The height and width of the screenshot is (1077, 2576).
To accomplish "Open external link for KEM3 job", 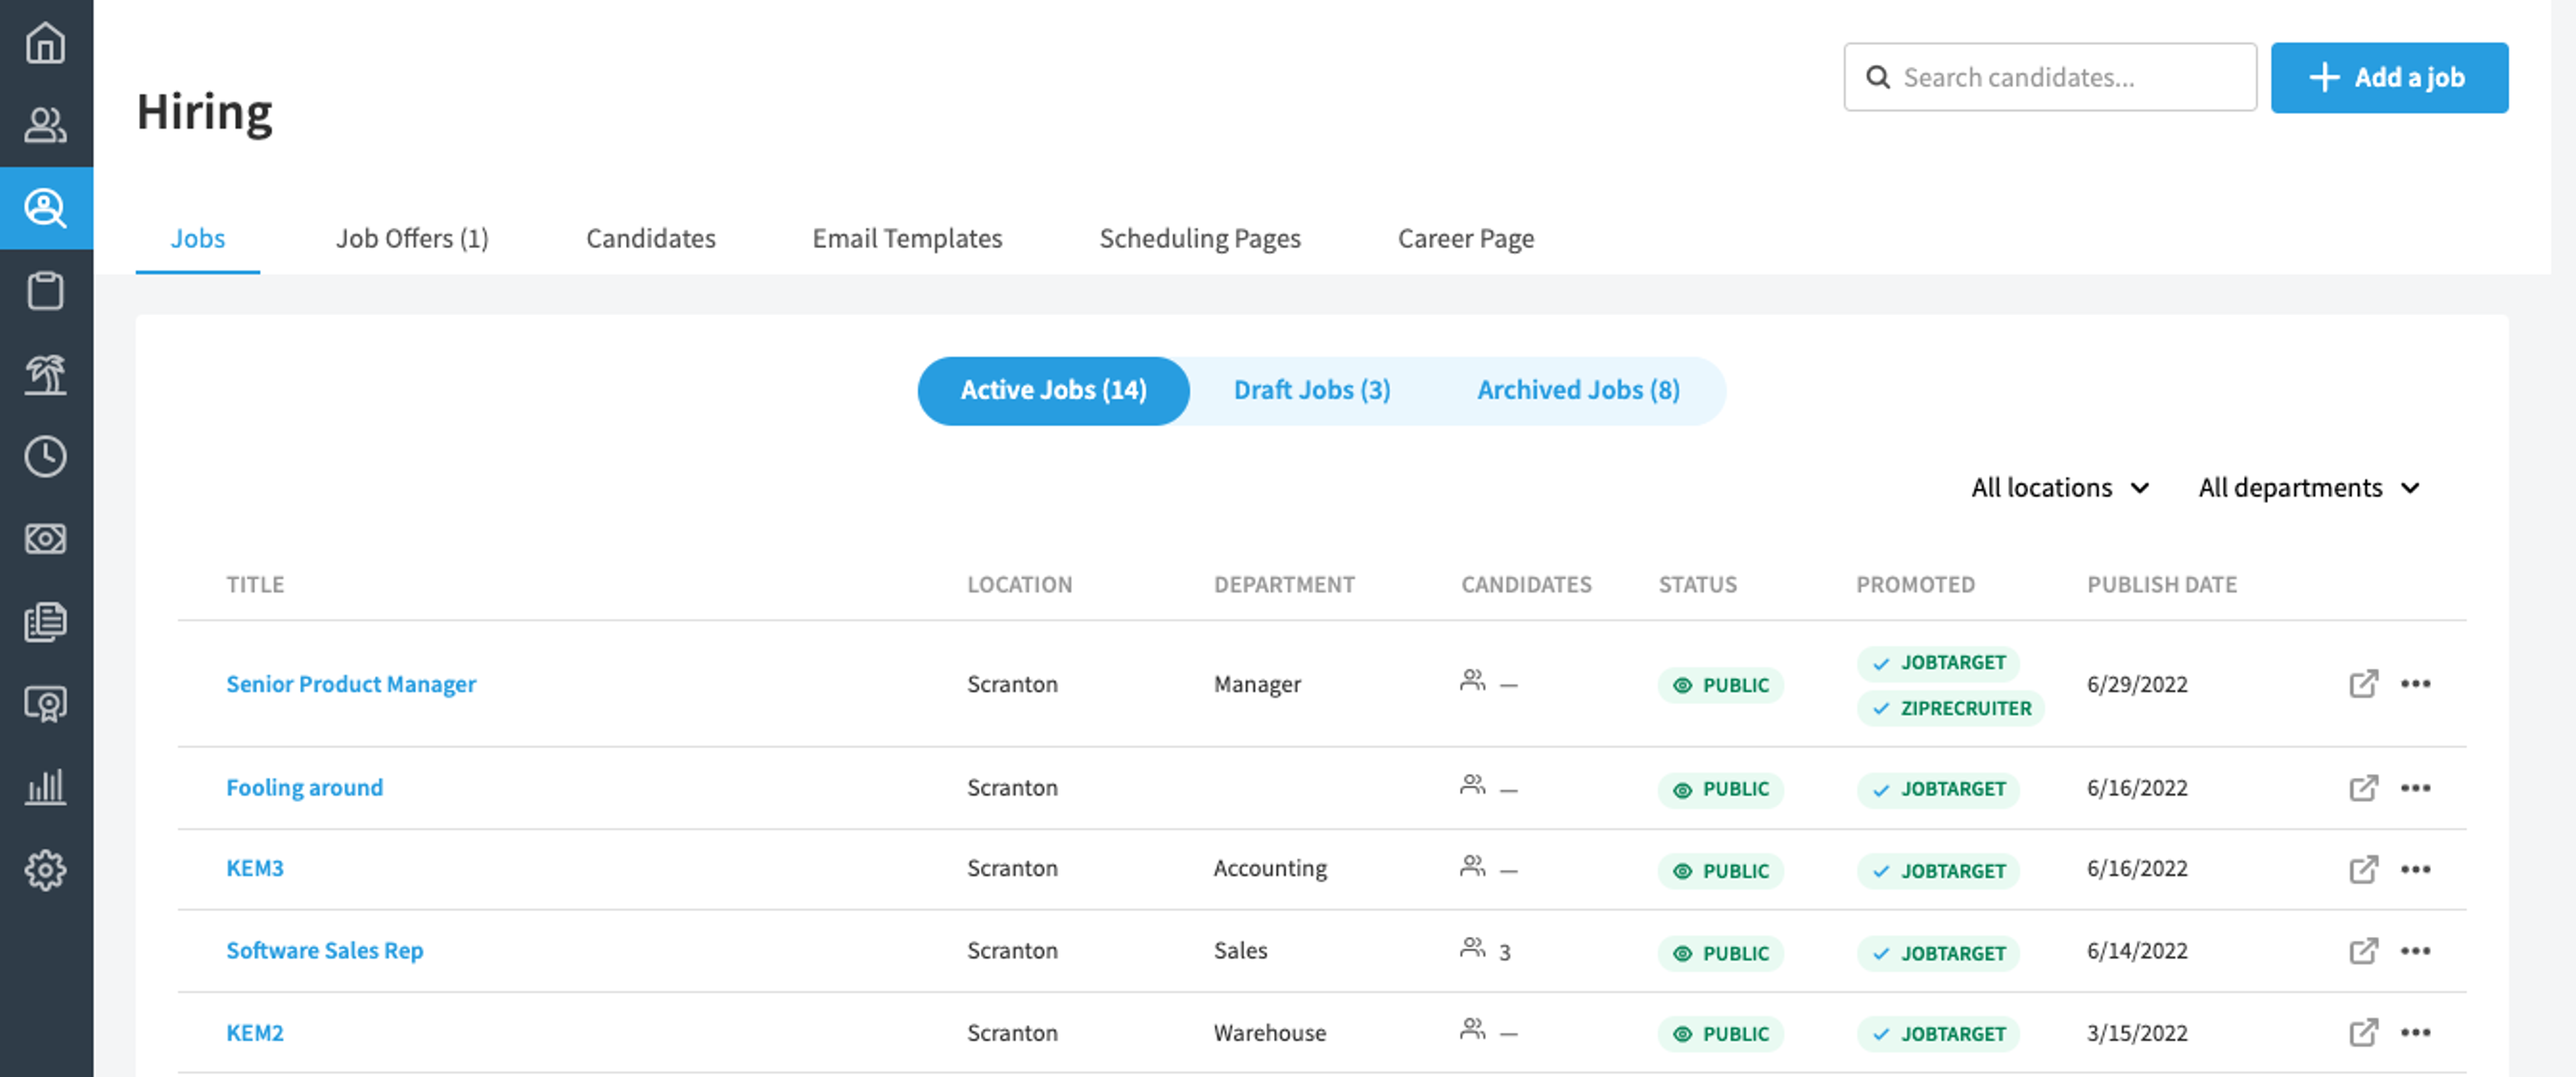I will pos(2363,869).
